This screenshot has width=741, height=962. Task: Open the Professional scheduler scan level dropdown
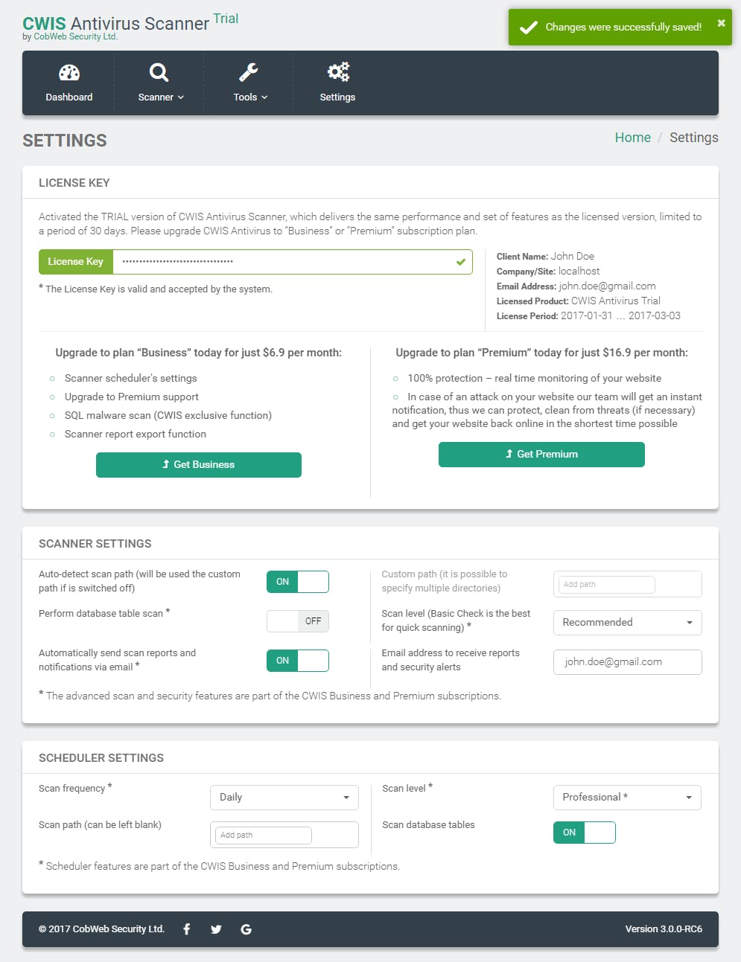click(x=627, y=798)
